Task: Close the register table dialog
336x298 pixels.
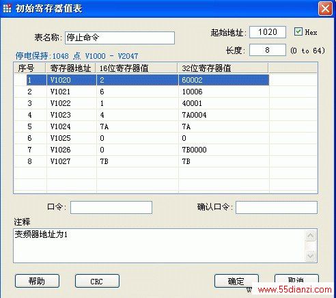Action: click(325, 9)
